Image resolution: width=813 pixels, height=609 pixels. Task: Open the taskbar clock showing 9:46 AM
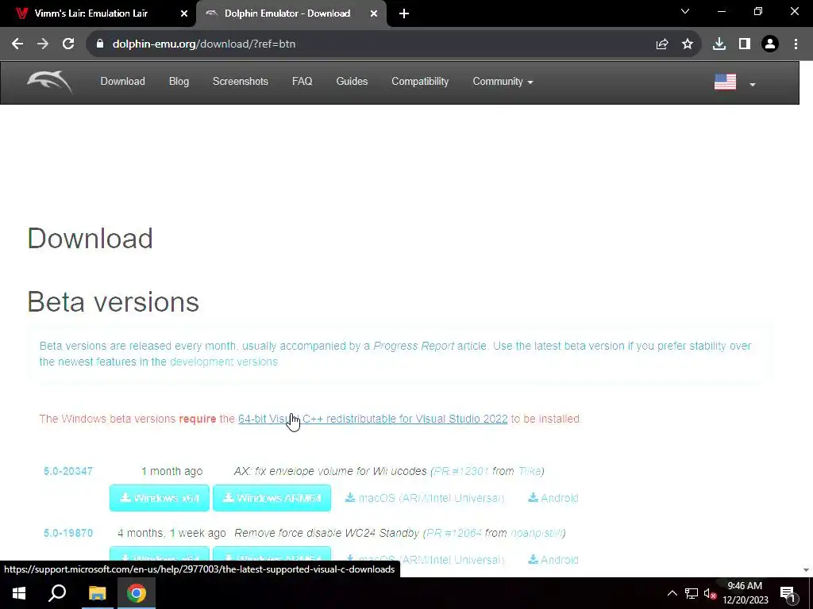745,593
